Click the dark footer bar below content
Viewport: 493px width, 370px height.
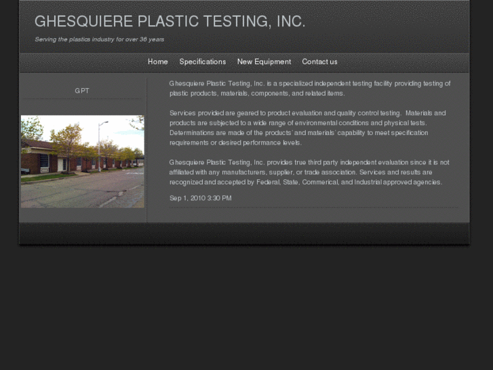coord(244,234)
